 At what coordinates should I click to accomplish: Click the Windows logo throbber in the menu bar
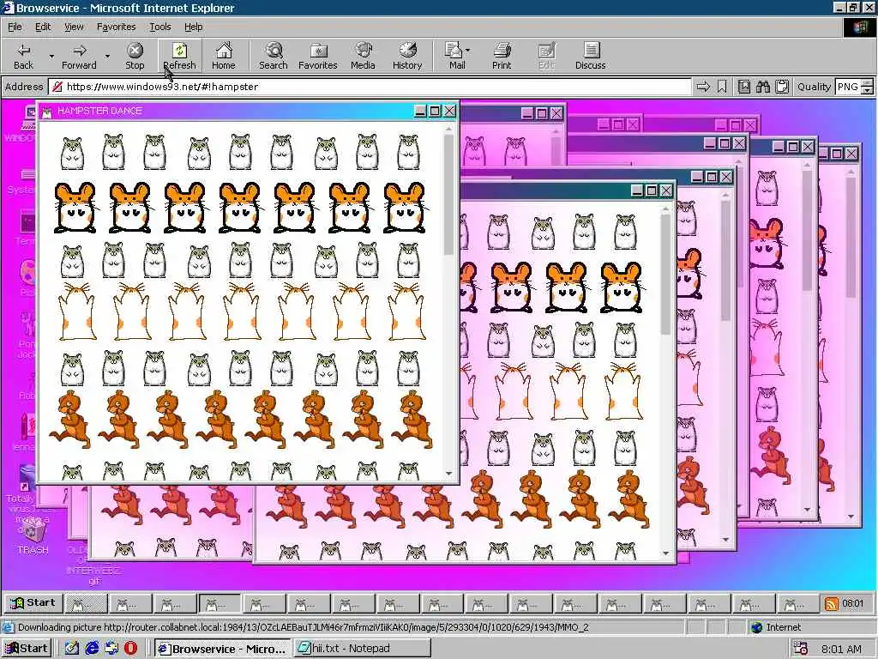coord(859,27)
